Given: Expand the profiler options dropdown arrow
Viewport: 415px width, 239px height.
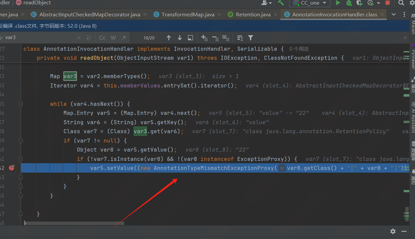Looking at the screenshot, I should tap(379, 3).
